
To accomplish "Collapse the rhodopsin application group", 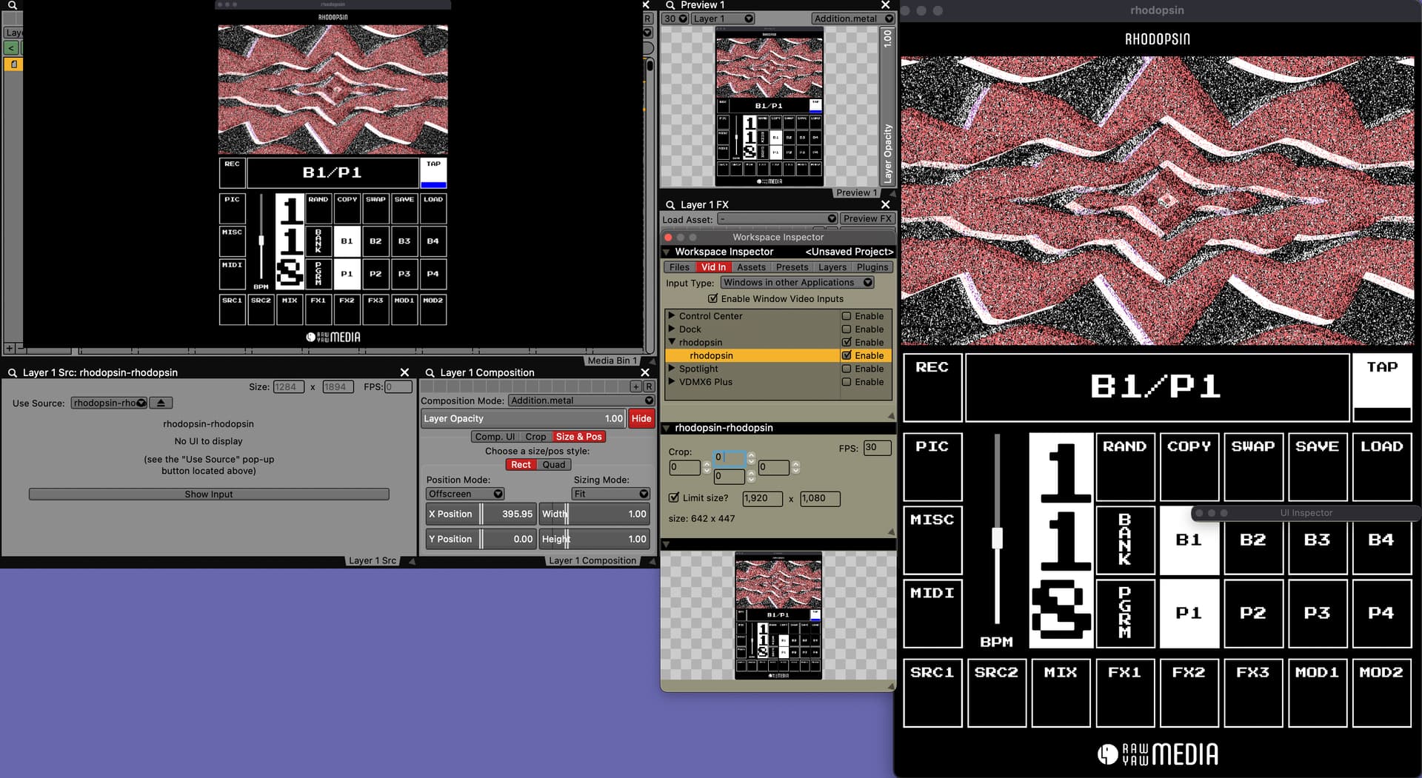I will pyautogui.click(x=672, y=343).
